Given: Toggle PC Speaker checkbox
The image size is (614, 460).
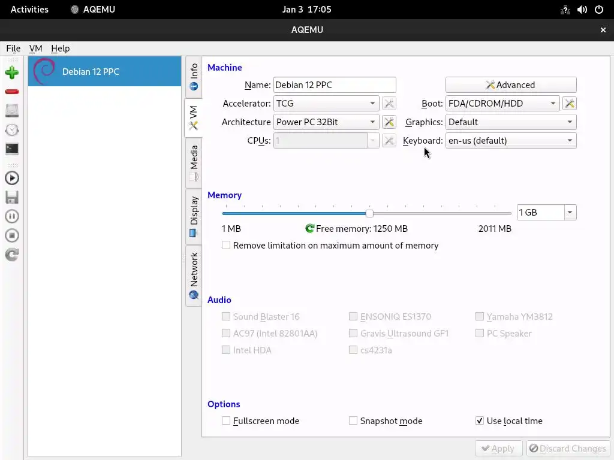Looking at the screenshot, I should pyautogui.click(x=480, y=333).
